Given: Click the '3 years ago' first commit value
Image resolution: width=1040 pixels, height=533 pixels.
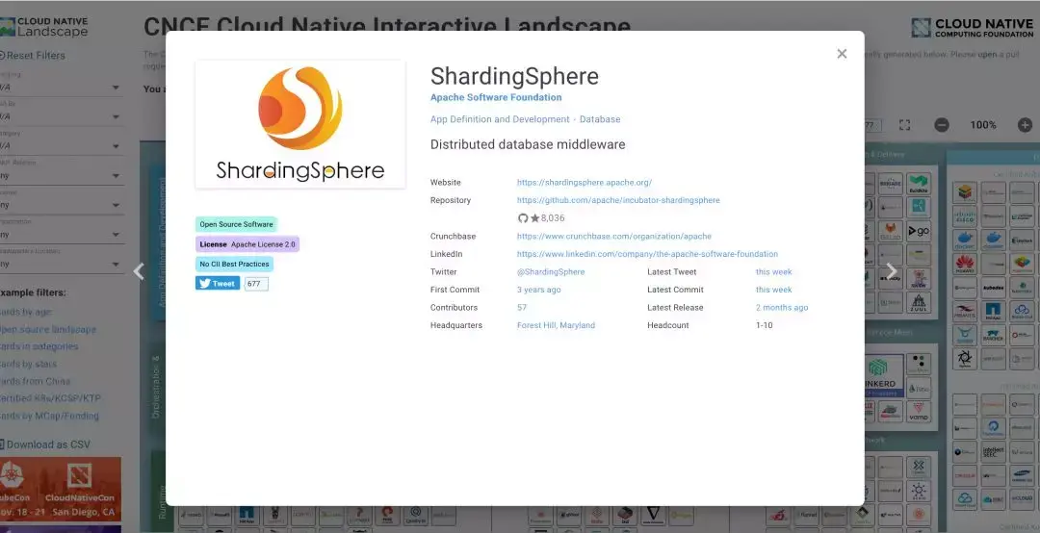Looking at the screenshot, I should [x=538, y=290].
